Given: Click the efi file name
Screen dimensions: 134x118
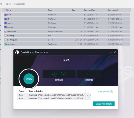Looking at the screenshot, I should [x=8, y=19].
